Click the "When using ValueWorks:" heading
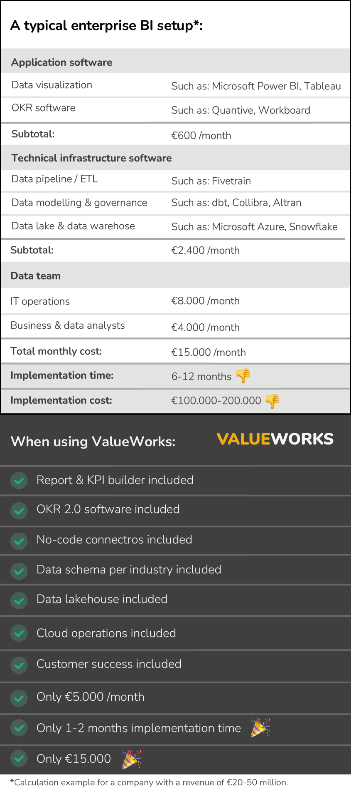 [93, 442]
